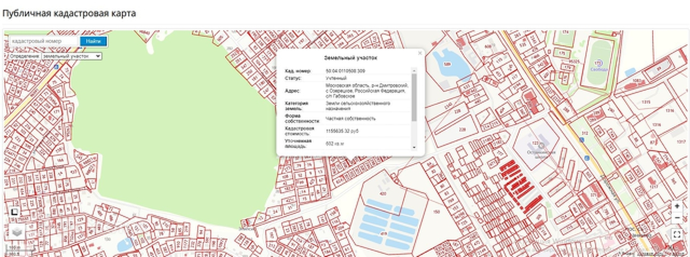Zoom in with the plus button
The image size is (690, 257).
pos(677,206)
